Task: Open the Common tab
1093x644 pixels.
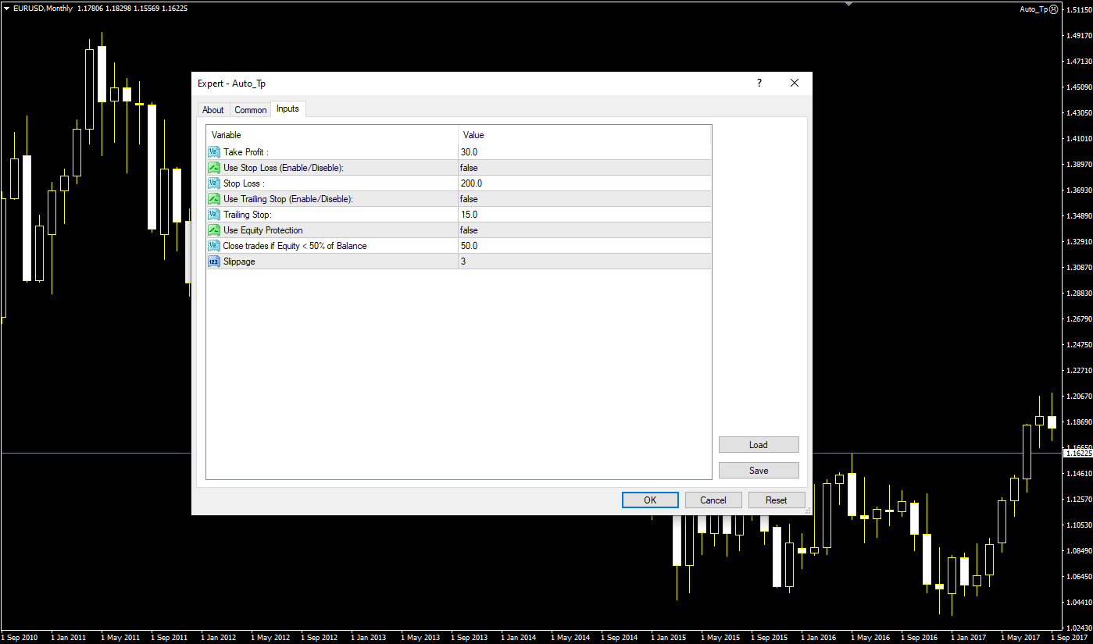Action: [x=251, y=110]
